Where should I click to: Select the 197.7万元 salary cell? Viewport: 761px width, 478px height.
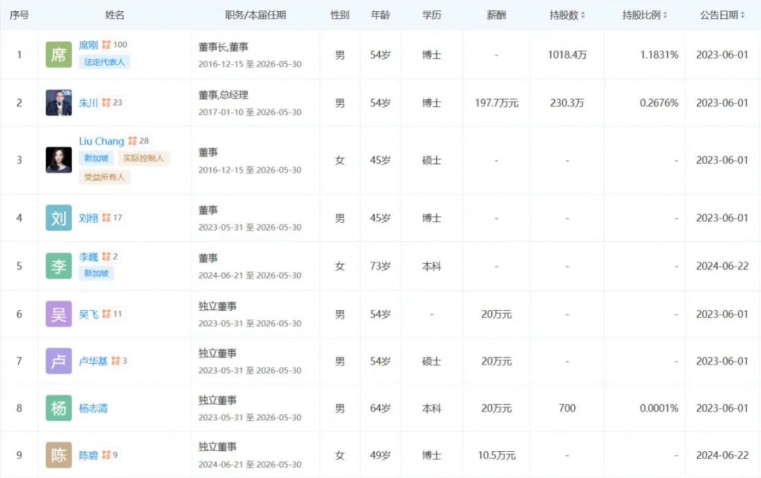tap(497, 103)
